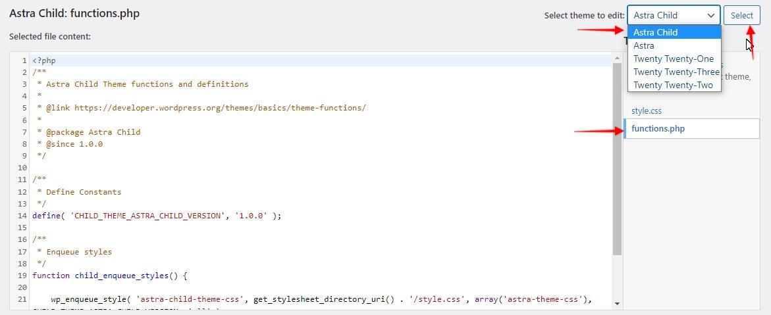Grab the code editor vertical scrollbar thumb
Screen dimensions: 771x315
coord(617,158)
